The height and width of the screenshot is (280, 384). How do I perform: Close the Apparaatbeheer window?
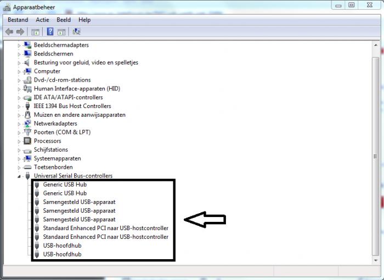pos(370,5)
